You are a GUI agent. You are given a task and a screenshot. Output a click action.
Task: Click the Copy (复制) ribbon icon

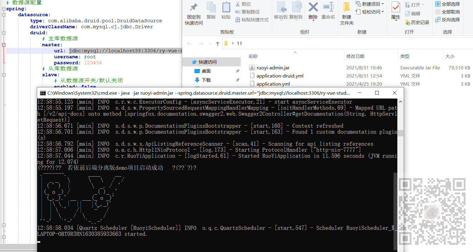211,8
